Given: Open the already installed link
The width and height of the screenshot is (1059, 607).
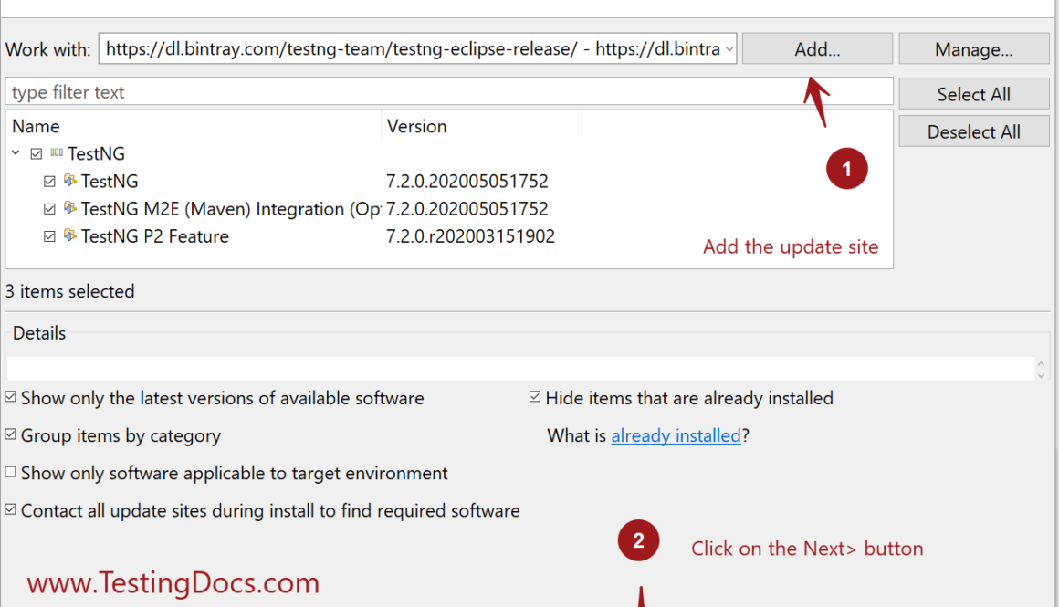Looking at the screenshot, I should pos(676,436).
